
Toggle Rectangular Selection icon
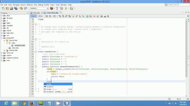(73, 16)
